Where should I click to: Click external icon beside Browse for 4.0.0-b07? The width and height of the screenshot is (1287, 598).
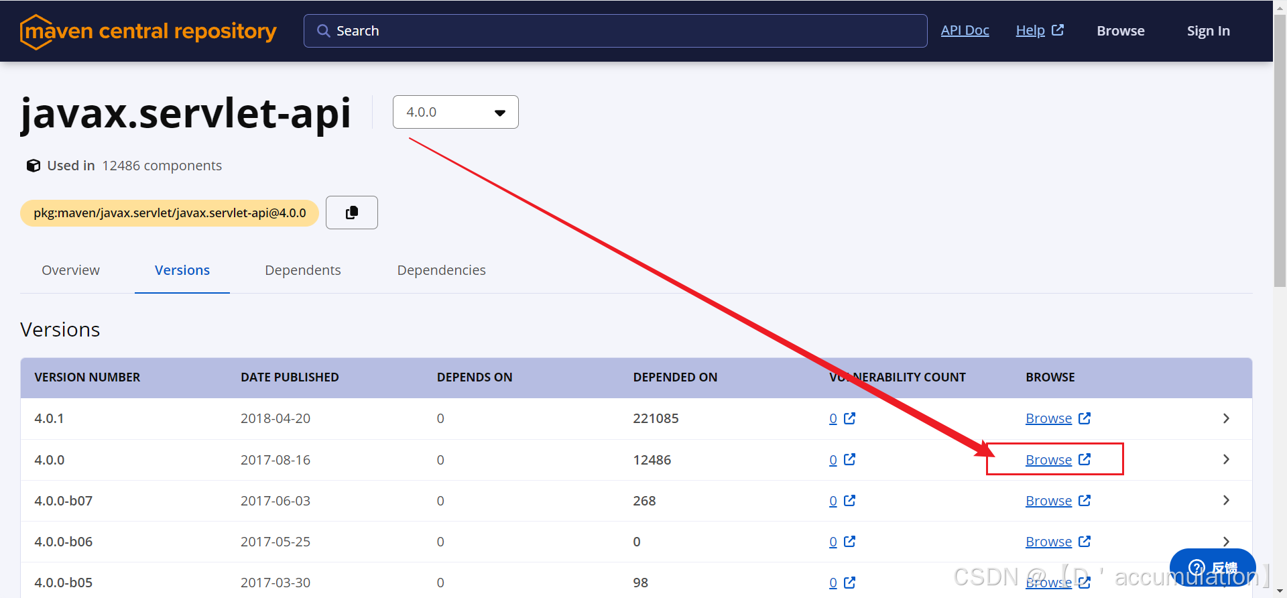click(x=1085, y=501)
